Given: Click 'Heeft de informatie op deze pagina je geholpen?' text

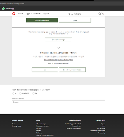Looking at the screenshot, I should (31, 90).
